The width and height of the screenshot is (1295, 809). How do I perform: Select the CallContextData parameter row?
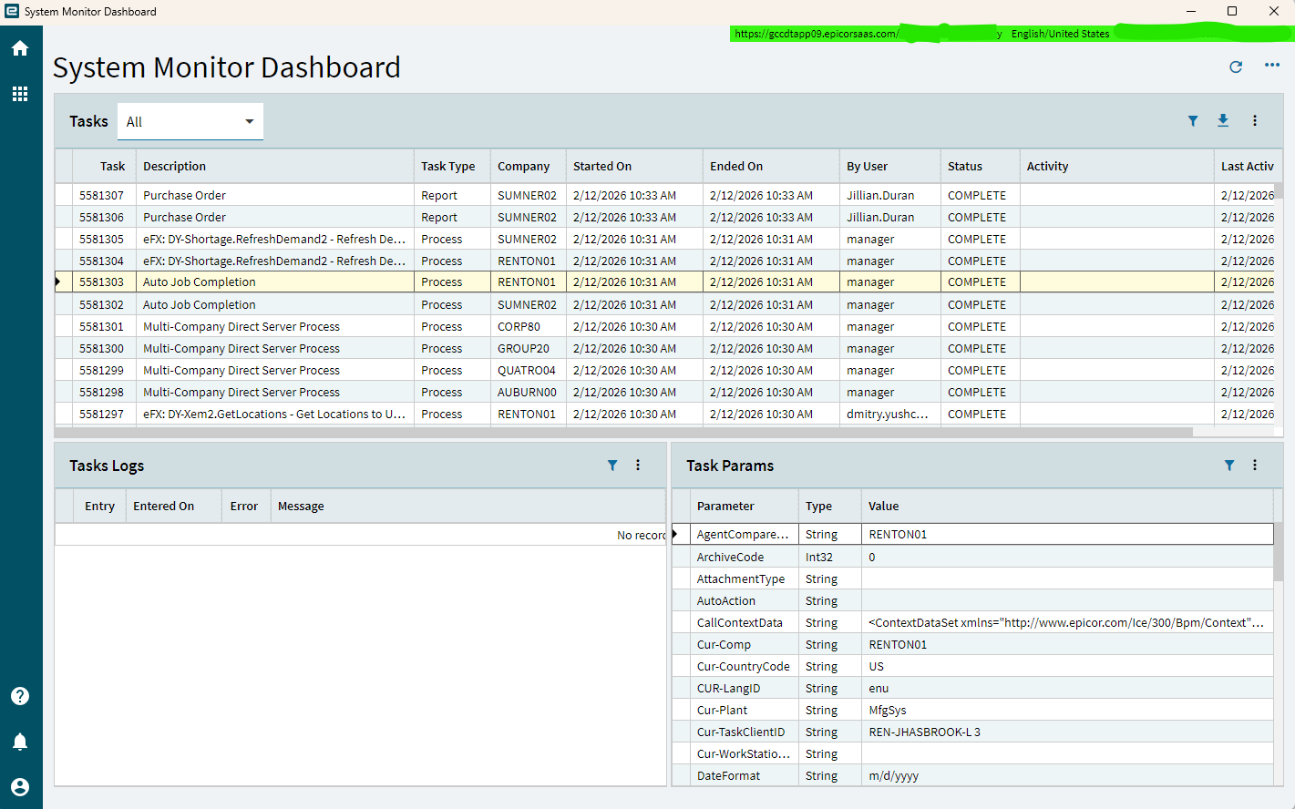[739, 623]
